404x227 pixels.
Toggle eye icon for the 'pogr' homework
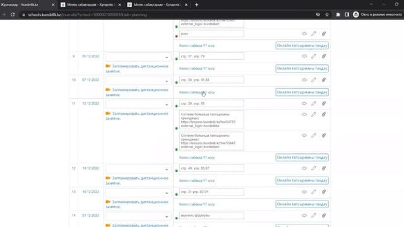coord(304,33)
